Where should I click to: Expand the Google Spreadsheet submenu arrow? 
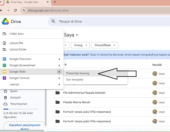59,65
